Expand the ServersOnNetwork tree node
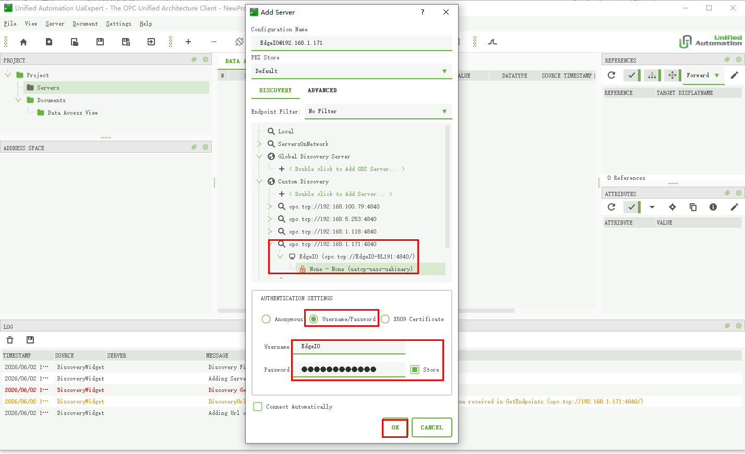Viewport: 745px width, 454px height. tap(259, 144)
